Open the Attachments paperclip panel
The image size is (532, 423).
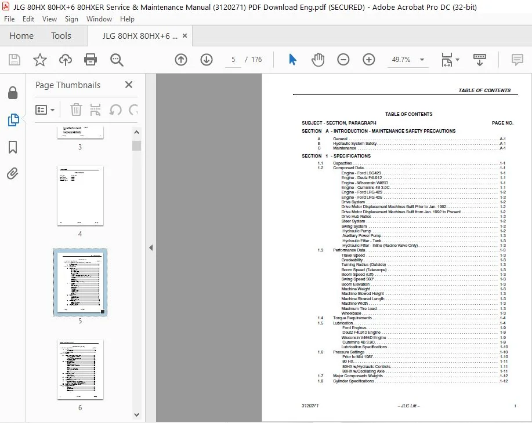[13, 173]
